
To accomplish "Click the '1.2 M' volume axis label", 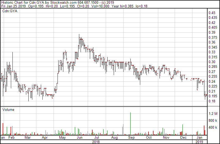I will pyautogui.click(x=213, y=114).
